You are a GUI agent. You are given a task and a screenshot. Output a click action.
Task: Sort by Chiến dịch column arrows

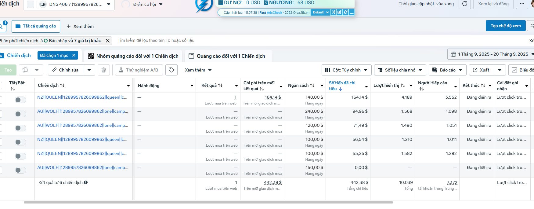tap(62, 85)
